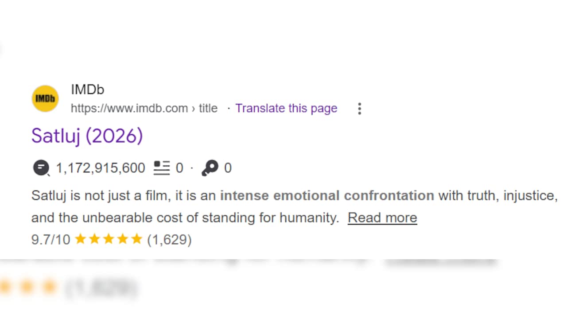The height and width of the screenshot is (319, 567).
Task: Open the Satluj (2026) title link
Action: tap(87, 136)
